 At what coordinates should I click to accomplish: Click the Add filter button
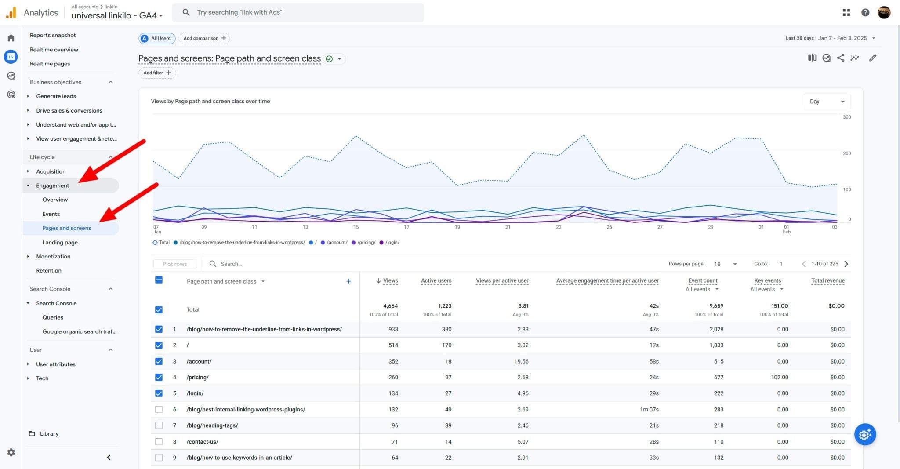point(156,73)
